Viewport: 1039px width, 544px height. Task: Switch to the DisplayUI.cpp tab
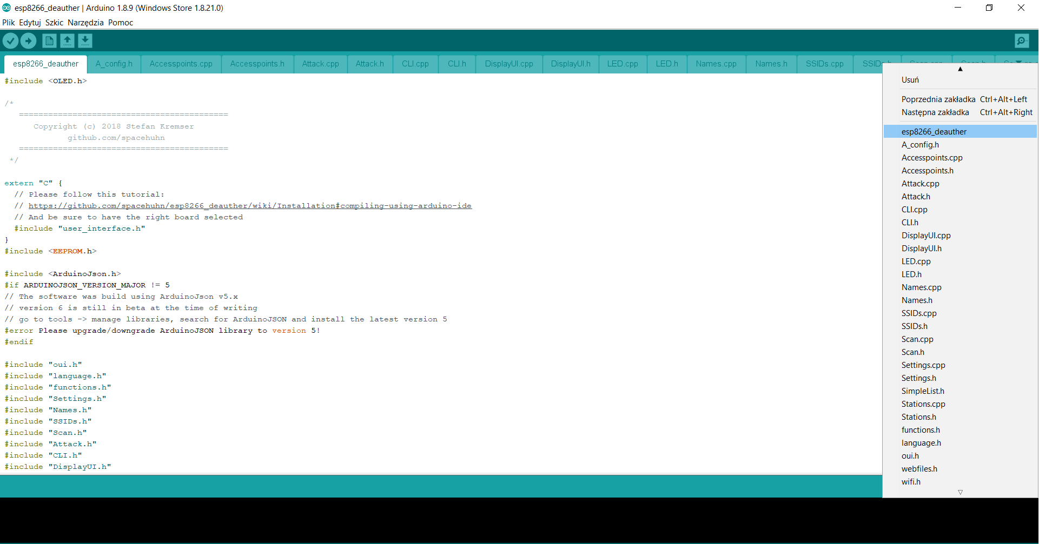click(509, 64)
